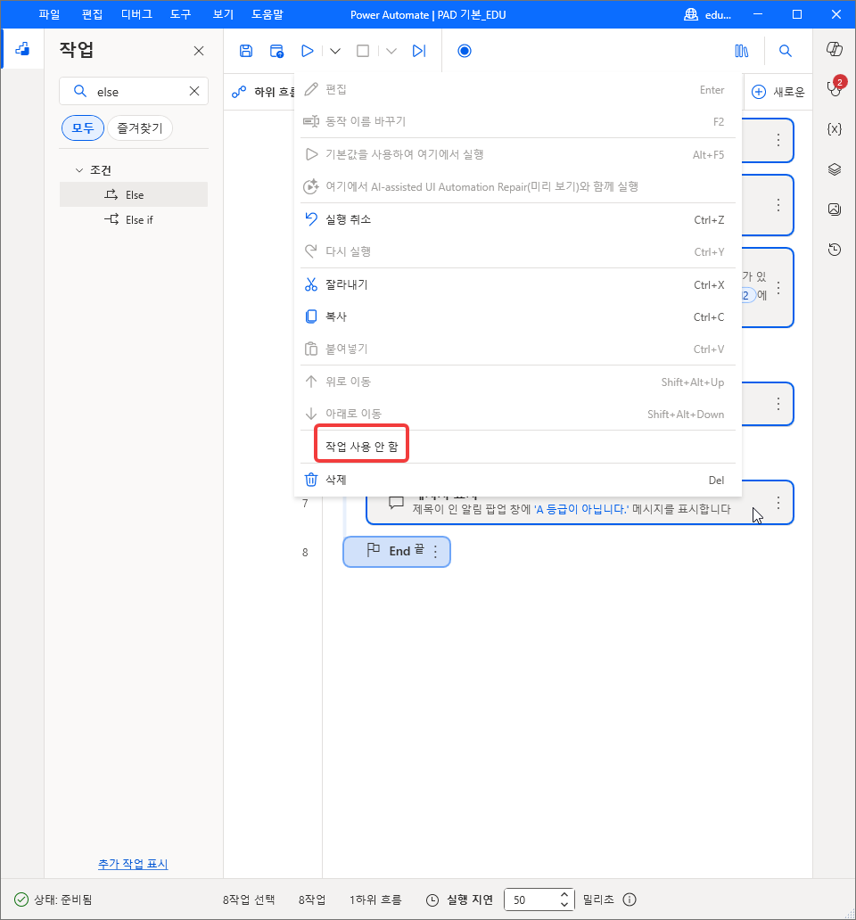Click the else search field
The width and height of the screenshot is (856, 920).
(134, 92)
